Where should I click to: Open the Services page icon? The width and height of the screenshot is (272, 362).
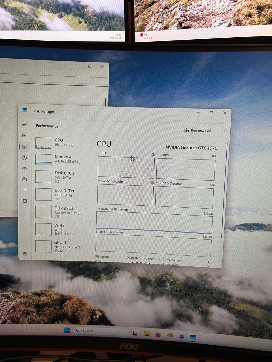(x=25, y=201)
